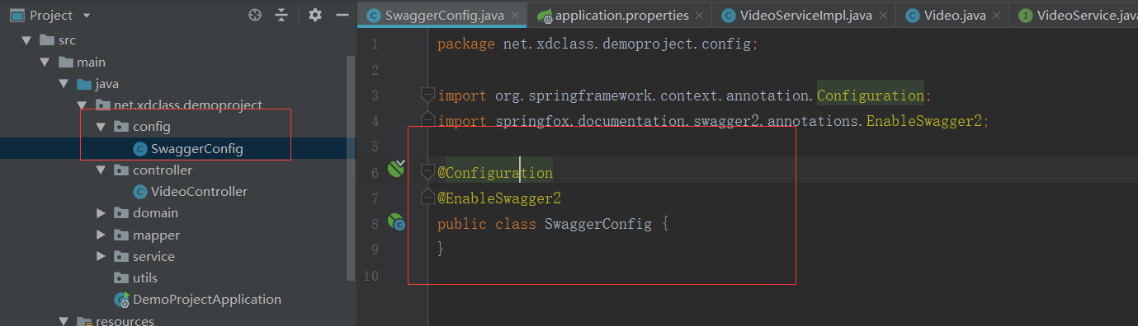Image resolution: width=1138 pixels, height=326 pixels.
Task: Click the @EnableSwagger2 annotation
Action: click(499, 198)
